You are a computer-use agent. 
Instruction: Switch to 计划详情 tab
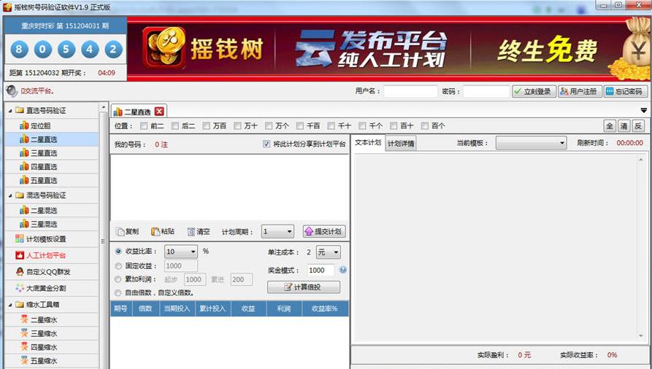point(401,144)
